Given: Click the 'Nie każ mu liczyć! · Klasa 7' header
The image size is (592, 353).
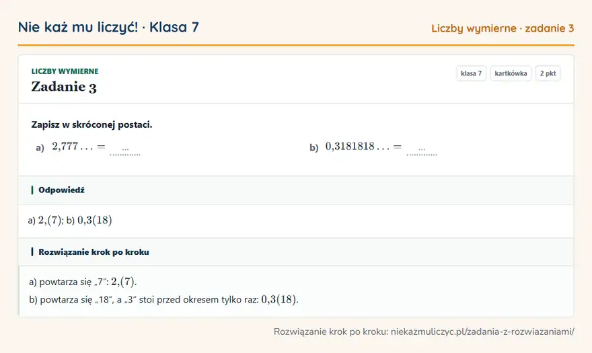Looking at the screenshot, I should click(108, 27).
